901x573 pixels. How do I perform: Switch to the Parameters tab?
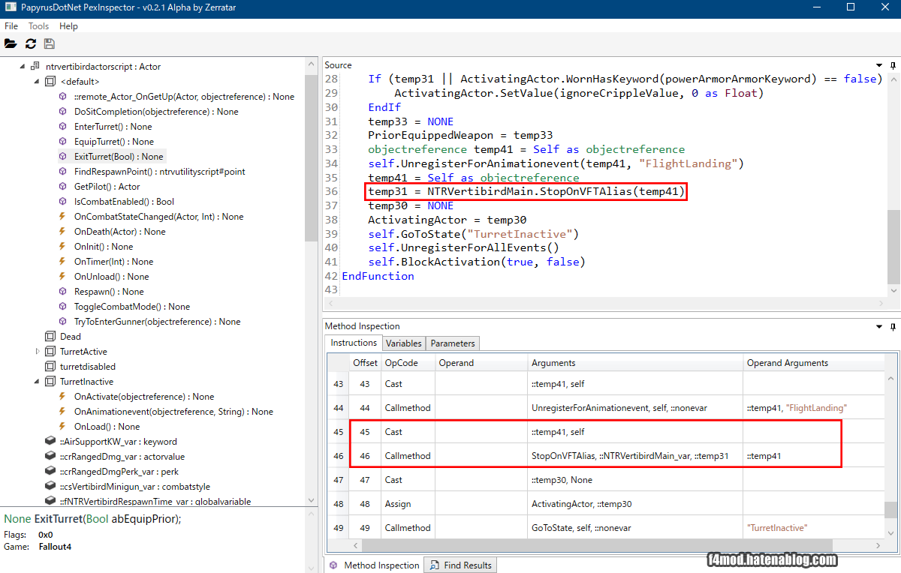tap(453, 343)
